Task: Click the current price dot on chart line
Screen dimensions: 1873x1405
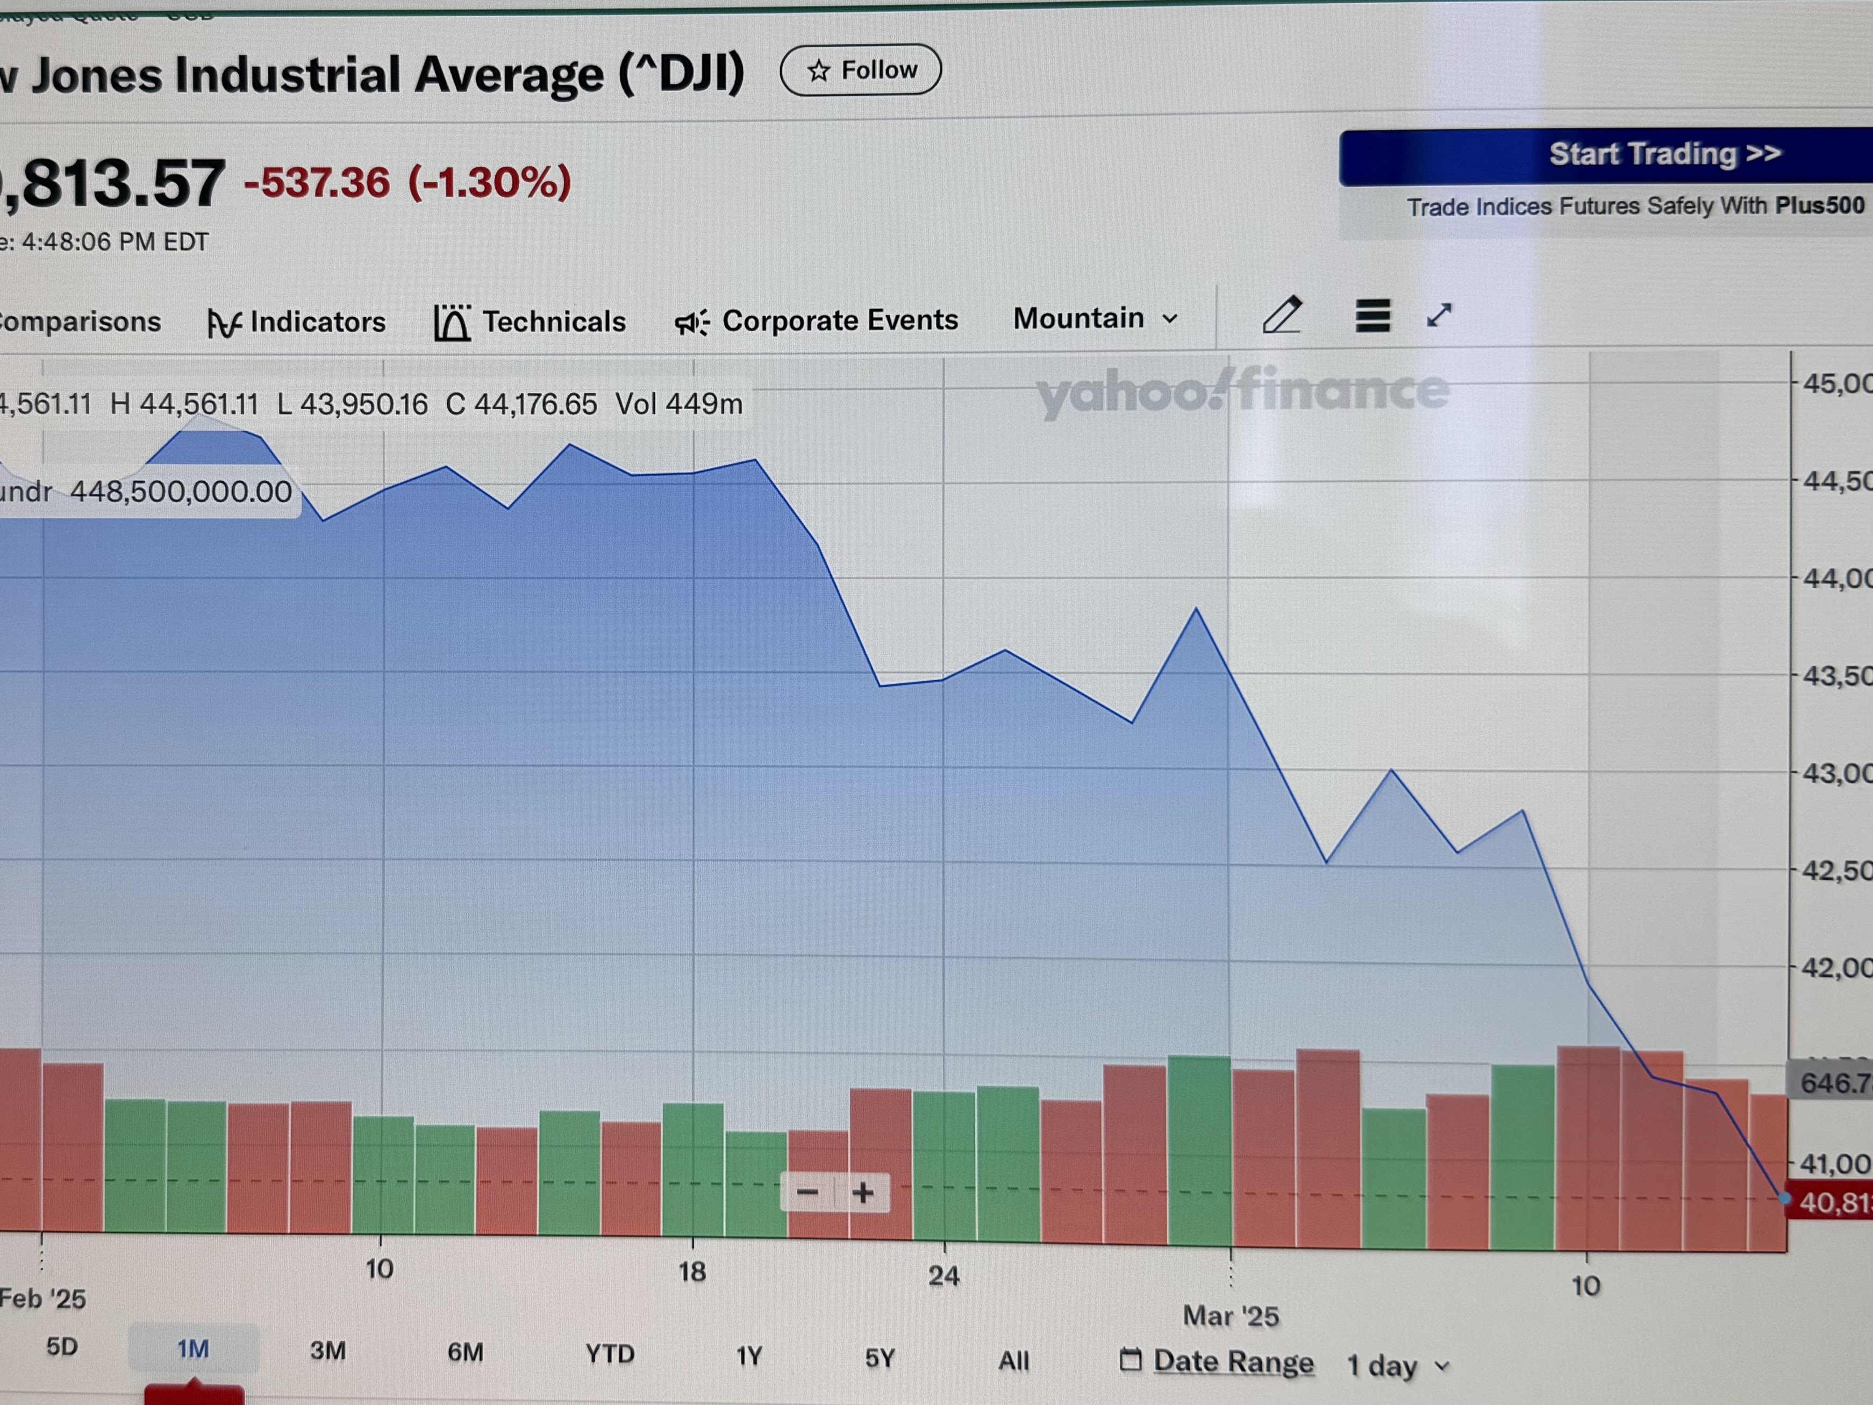Action: click(x=1785, y=1199)
